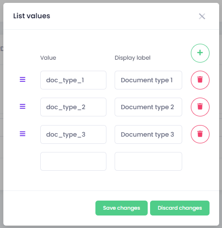Delete the doc_type_2 row
This screenshot has width=222, height=228.
click(x=200, y=107)
